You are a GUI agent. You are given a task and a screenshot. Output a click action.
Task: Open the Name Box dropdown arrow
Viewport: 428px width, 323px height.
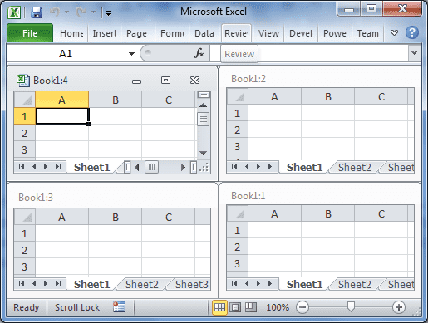click(x=131, y=53)
